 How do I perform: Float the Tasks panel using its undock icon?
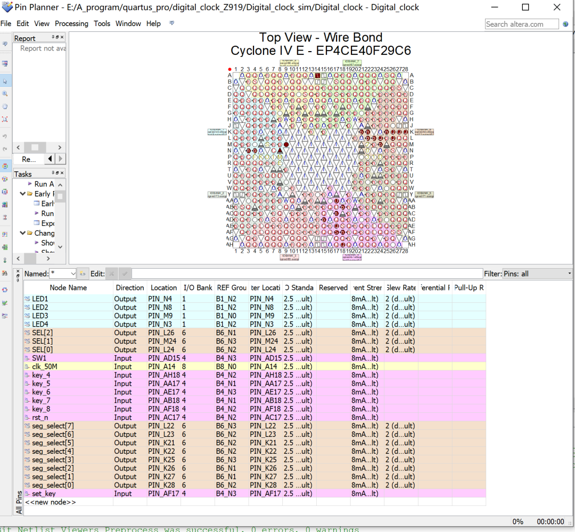pos(57,173)
